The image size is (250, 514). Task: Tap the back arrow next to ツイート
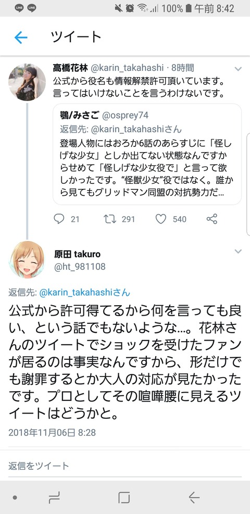point(21,38)
